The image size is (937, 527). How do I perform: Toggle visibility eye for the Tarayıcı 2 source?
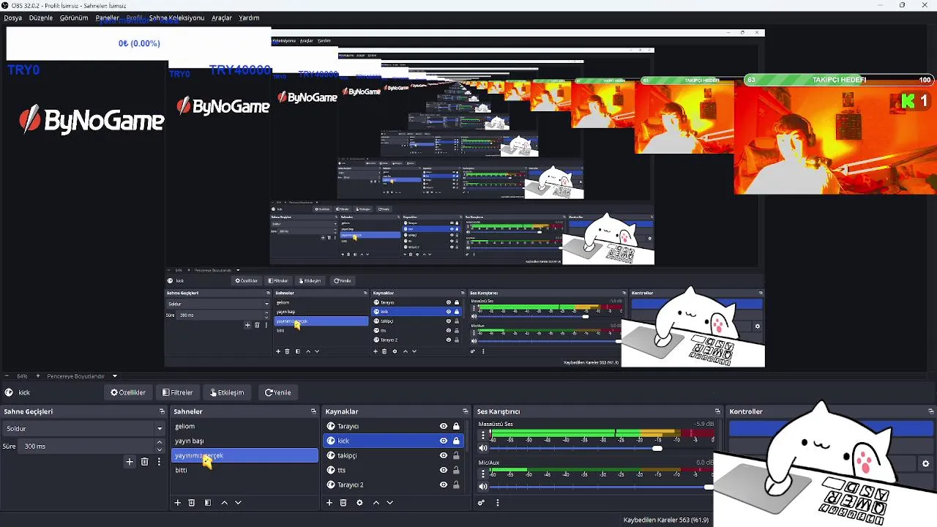pyautogui.click(x=443, y=485)
